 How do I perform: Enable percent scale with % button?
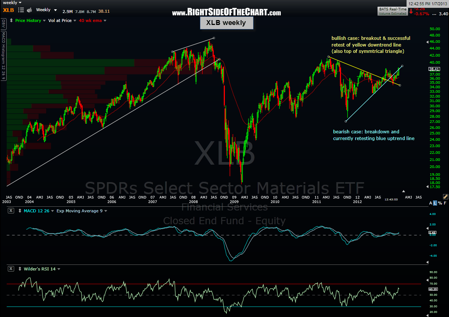pos(439,203)
